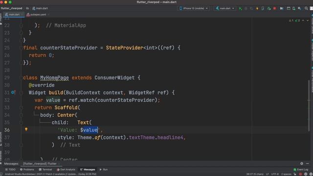The image size is (313, 176).
Task: Switch to the main.dart editor tab
Action: [14, 15]
